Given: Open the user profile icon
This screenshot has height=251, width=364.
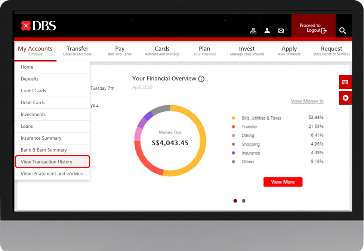Looking at the screenshot, I should pyautogui.click(x=267, y=31).
